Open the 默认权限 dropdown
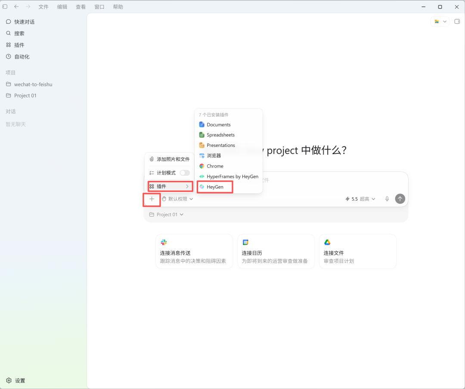The width and height of the screenshot is (465, 389). (177, 199)
